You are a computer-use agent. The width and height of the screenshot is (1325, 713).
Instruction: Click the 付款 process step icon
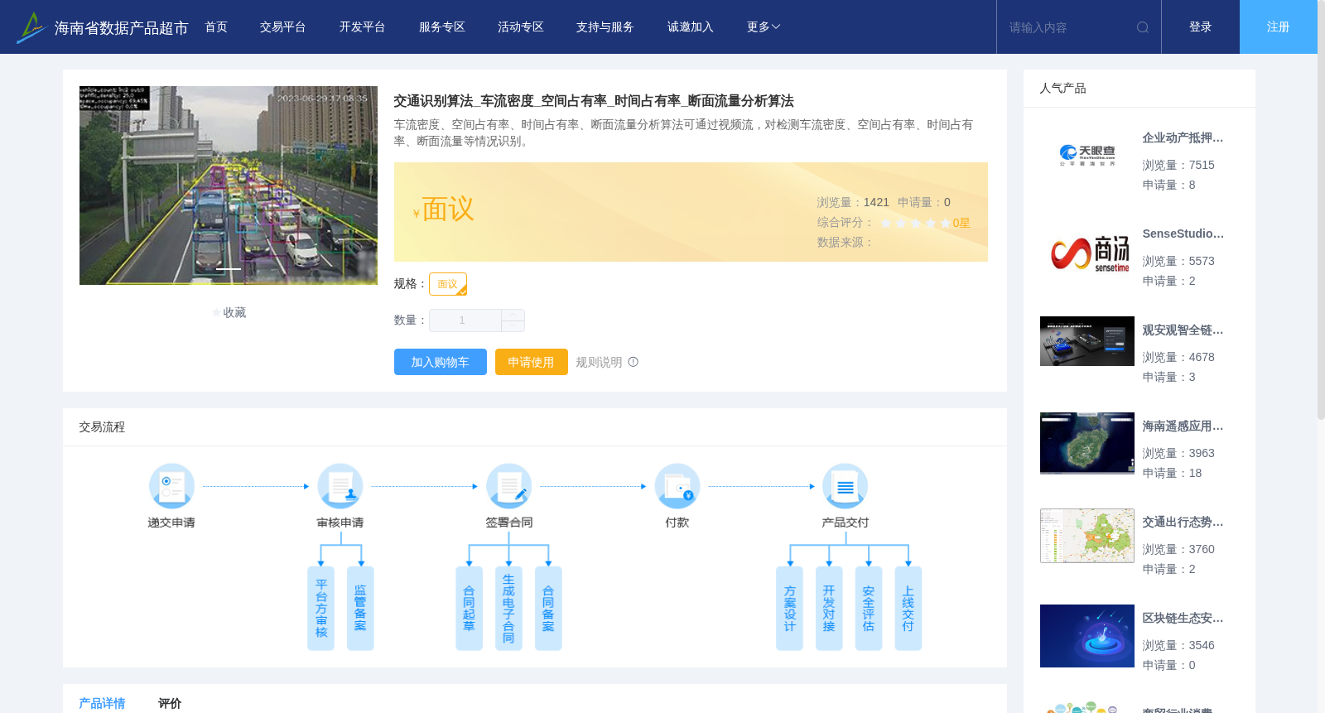point(677,486)
